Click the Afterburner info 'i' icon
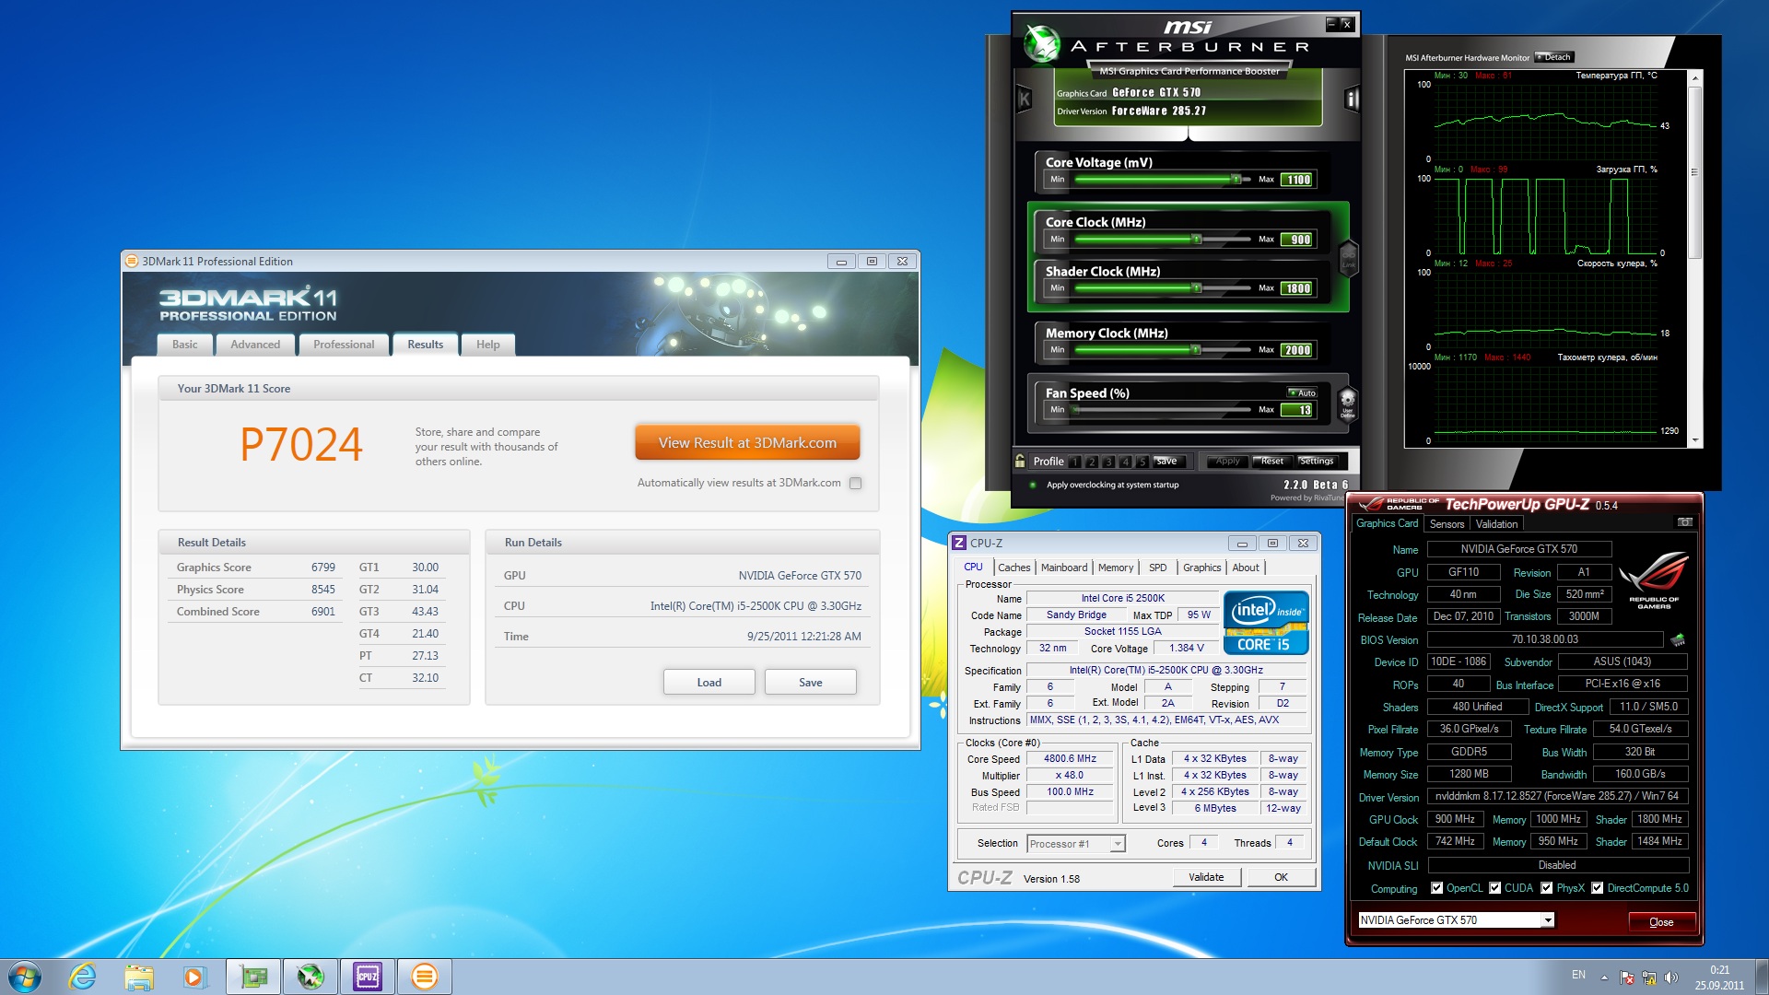Viewport: 1769px width, 995px height. click(1352, 99)
